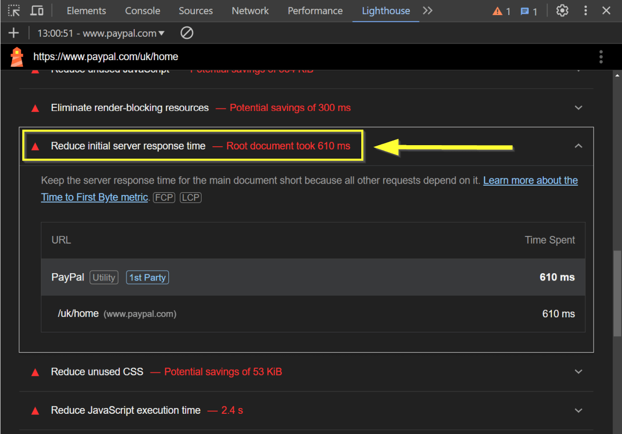Switch to the Elements tab

pos(87,11)
